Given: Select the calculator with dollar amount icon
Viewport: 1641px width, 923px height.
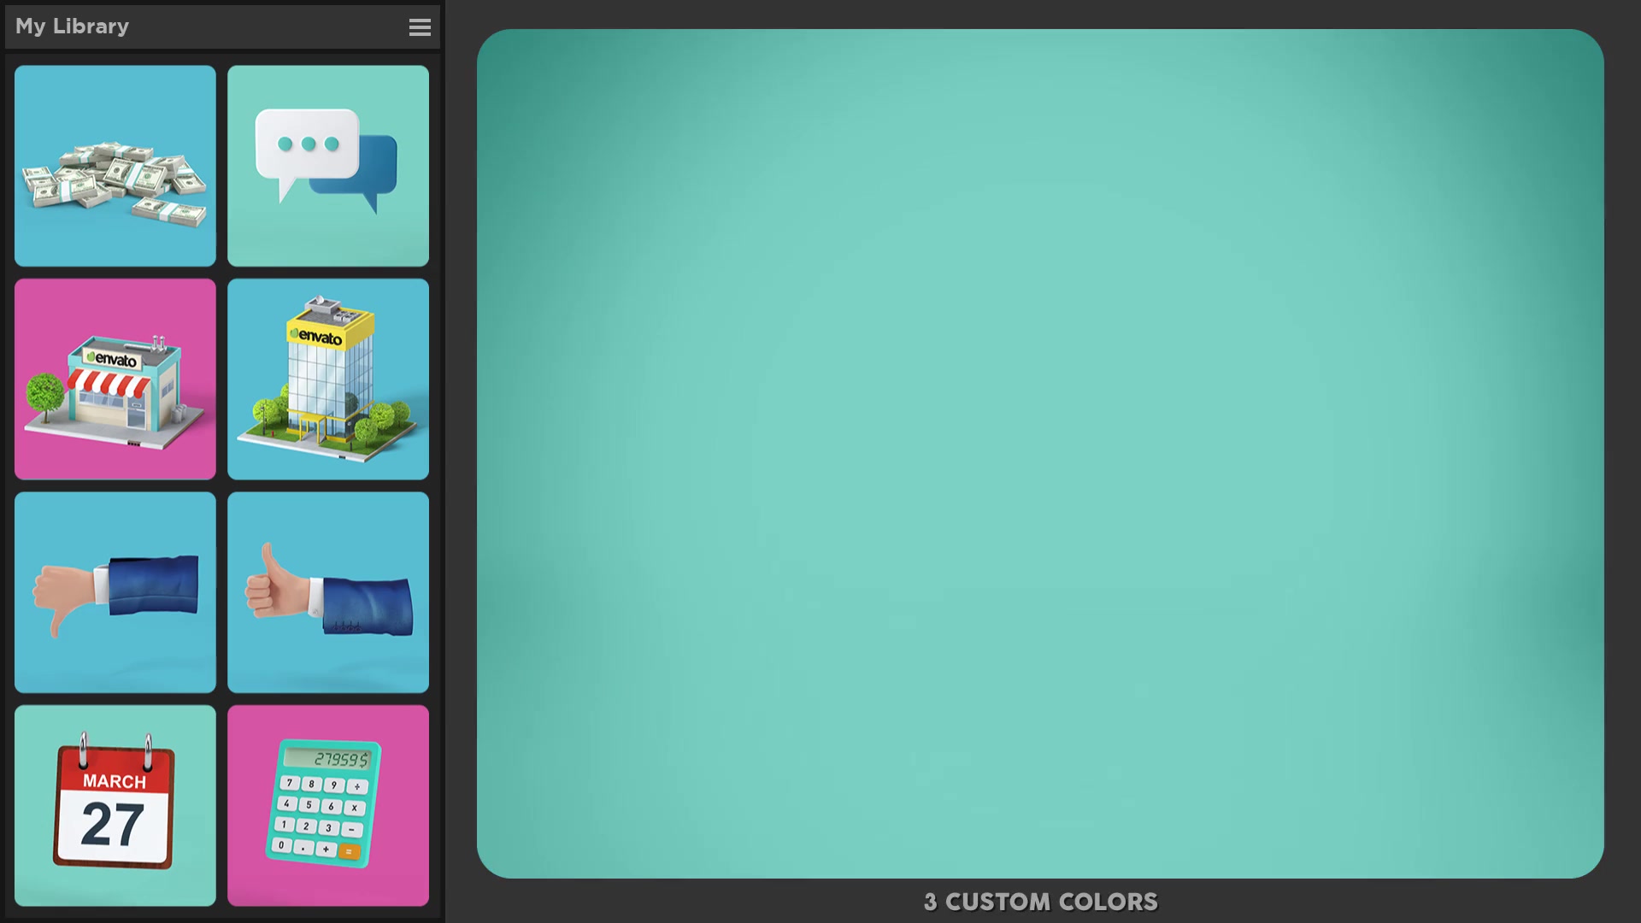Looking at the screenshot, I should [x=326, y=803].
